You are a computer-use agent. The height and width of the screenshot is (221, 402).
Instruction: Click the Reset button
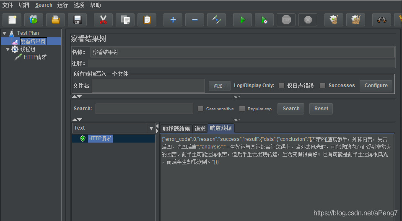pos(321,109)
